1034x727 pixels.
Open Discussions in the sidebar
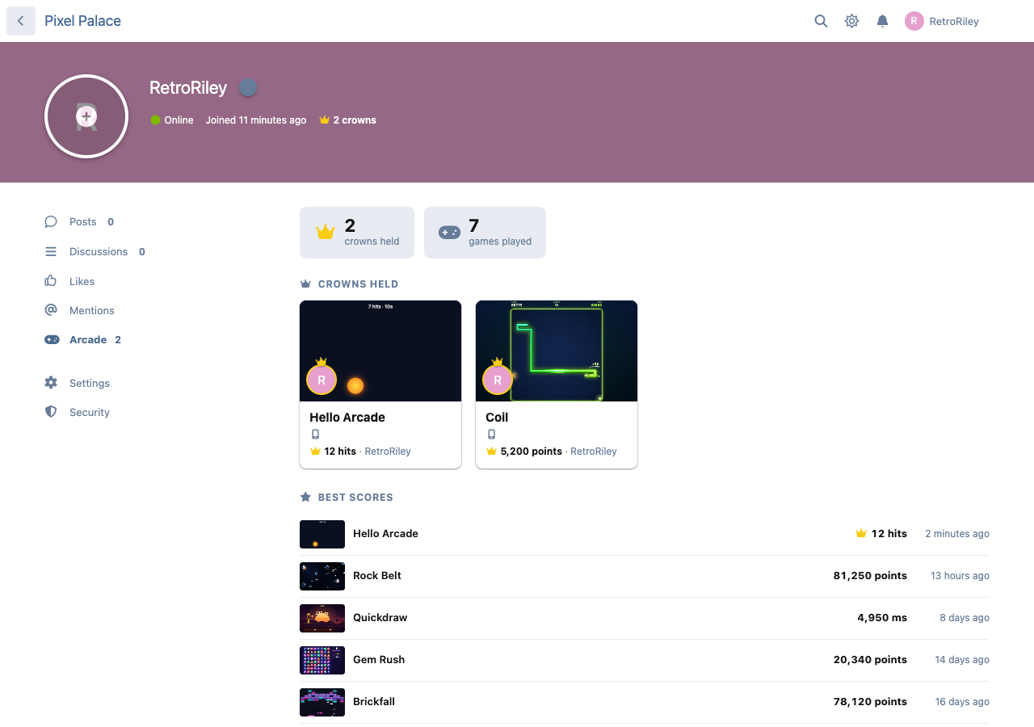pyautogui.click(x=95, y=251)
